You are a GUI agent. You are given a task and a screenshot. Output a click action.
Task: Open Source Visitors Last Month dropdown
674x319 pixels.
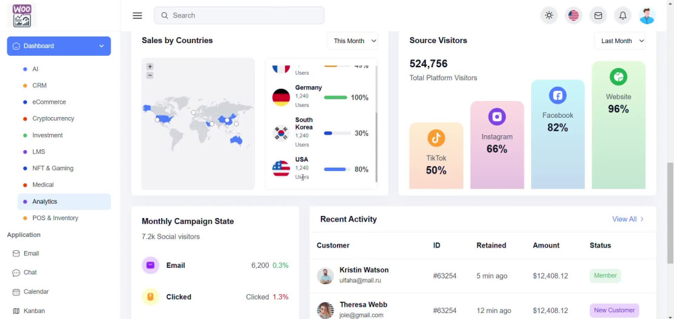(x=620, y=41)
